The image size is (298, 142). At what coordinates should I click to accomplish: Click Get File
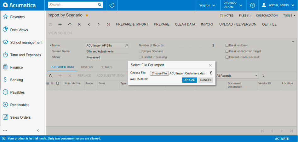tap(269, 24)
